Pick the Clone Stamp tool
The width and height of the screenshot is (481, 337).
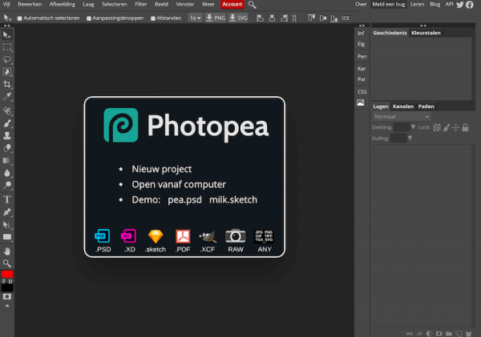[x=6, y=135]
